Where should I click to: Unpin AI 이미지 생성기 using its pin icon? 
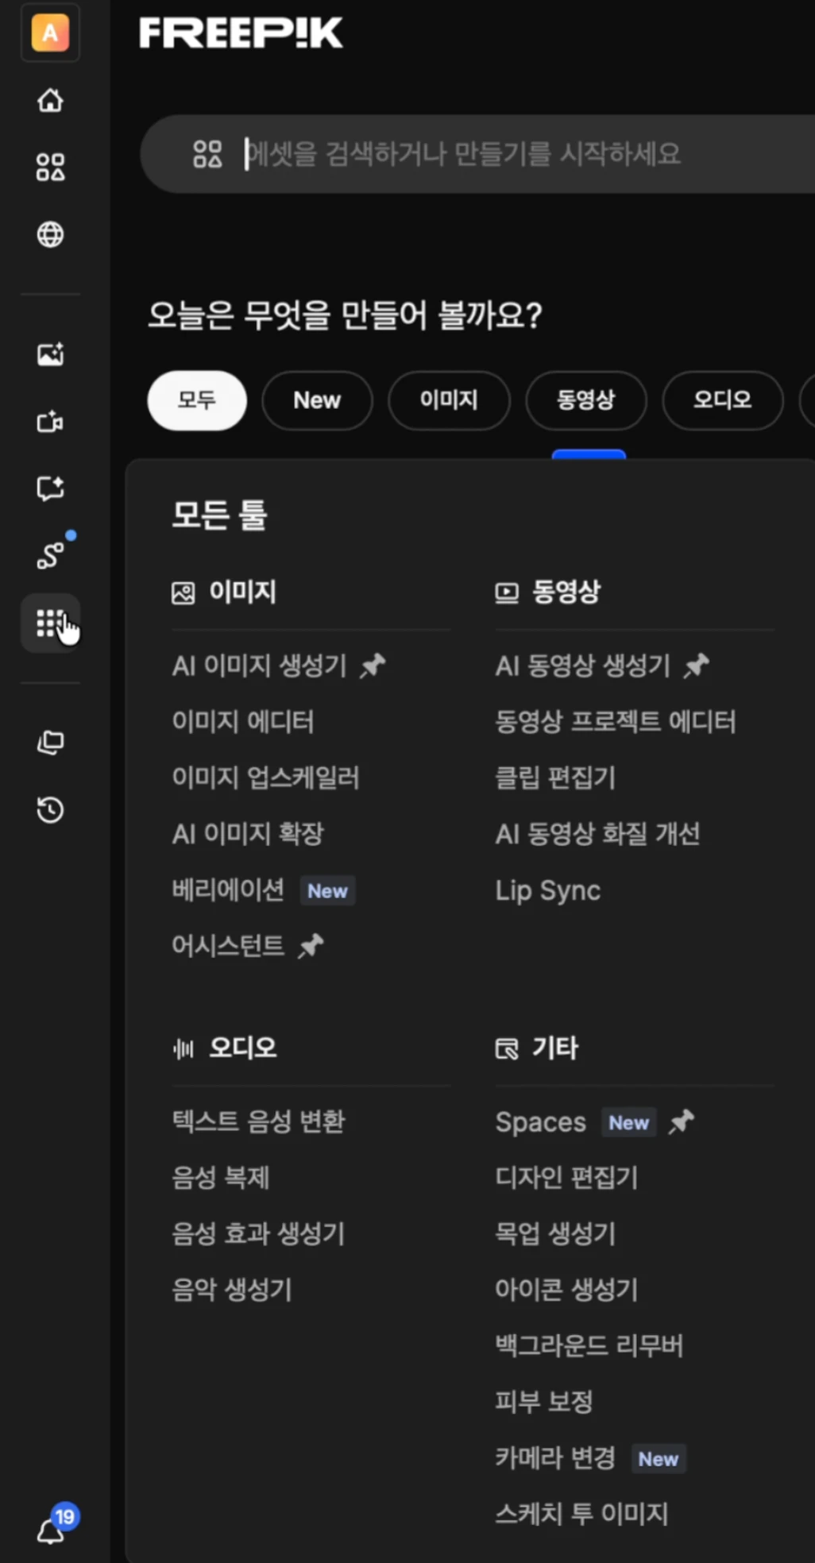(373, 666)
